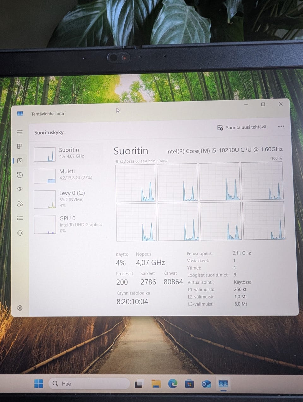Click the last logical processor graph

point(264,221)
